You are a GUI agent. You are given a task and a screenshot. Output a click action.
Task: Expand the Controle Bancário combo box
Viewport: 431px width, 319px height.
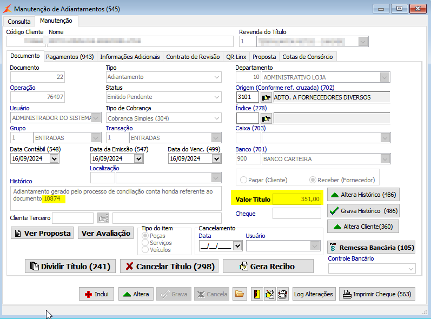click(x=410, y=269)
